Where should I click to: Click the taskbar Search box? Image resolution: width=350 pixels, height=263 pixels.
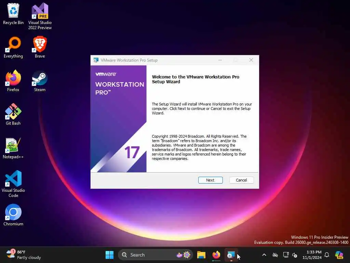[x=156, y=255]
